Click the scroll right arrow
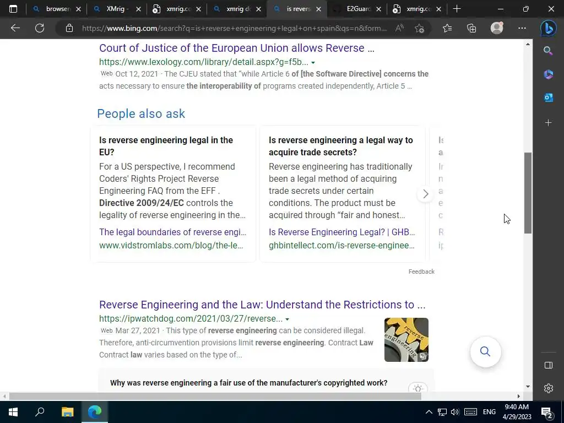 tap(519, 397)
